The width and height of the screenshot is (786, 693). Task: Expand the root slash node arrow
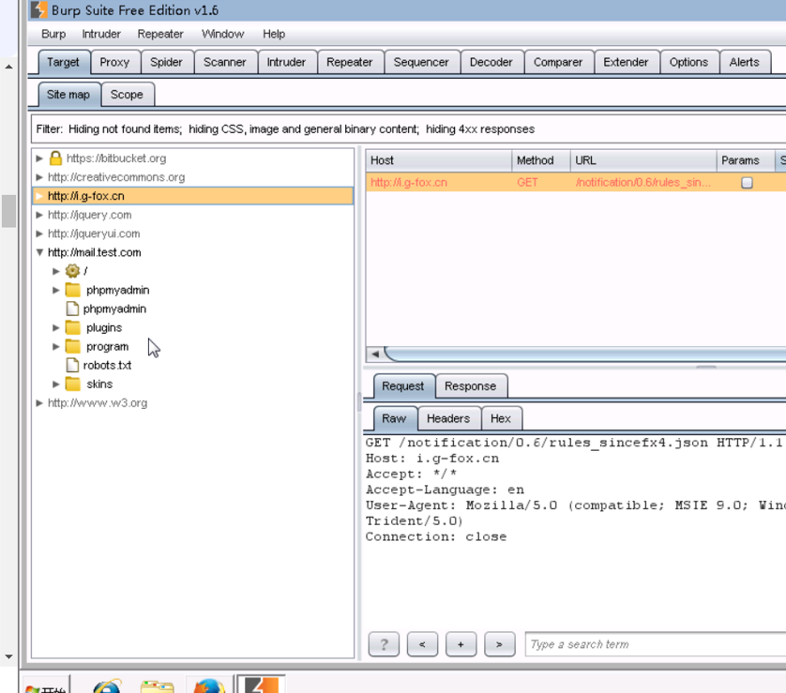point(56,271)
